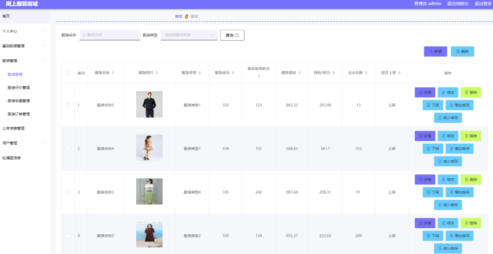Click 增加库存 button in row 2

point(458,149)
